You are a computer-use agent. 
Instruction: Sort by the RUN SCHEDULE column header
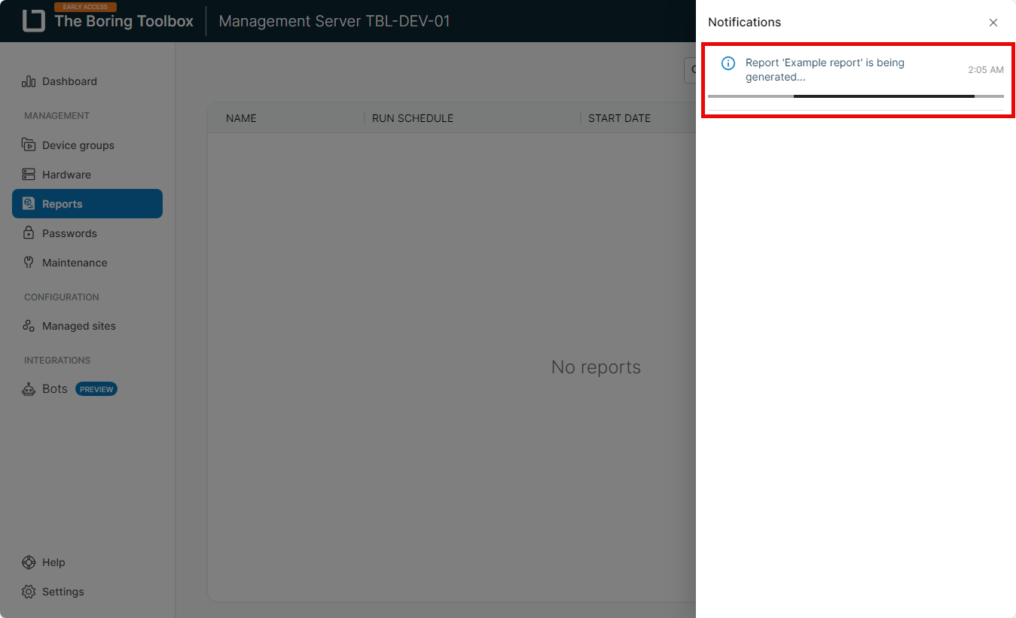(x=413, y=118)
